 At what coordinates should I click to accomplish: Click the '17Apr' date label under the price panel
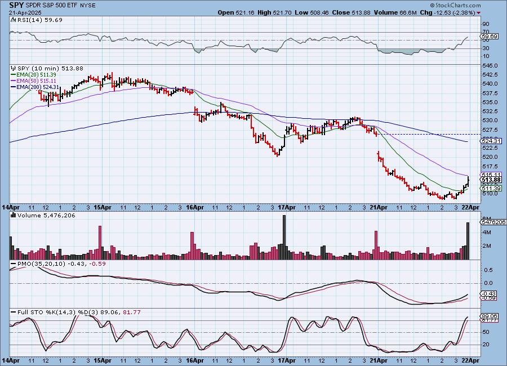pos(287,207)
